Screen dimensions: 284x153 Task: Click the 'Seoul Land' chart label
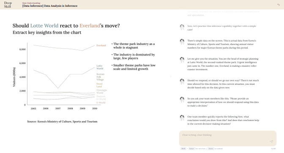tap(99, 85)
